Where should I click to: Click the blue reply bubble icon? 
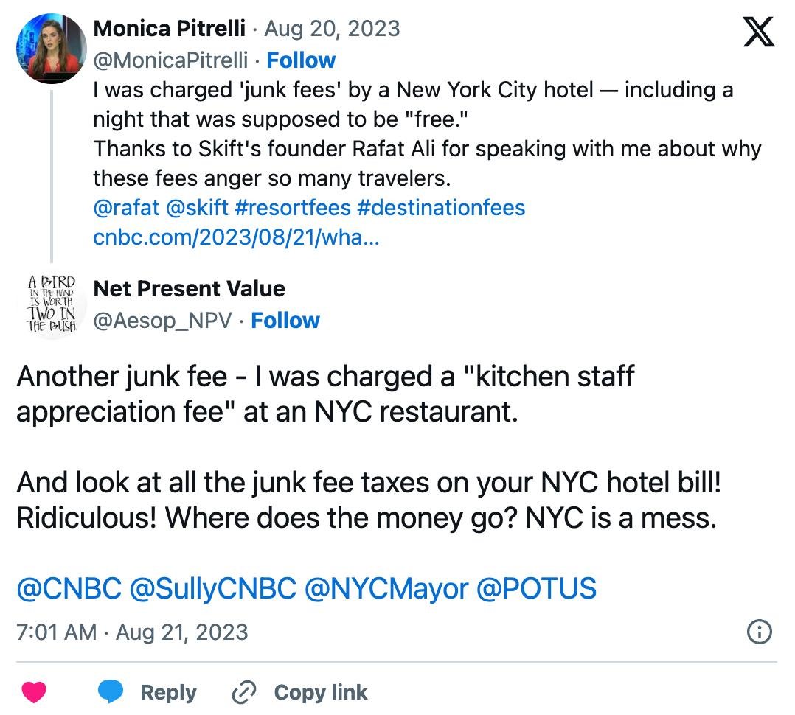click(111, 693)
